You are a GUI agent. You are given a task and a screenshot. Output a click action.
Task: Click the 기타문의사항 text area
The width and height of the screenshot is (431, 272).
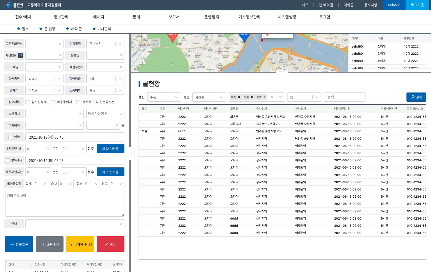click(x=65, y=204)
